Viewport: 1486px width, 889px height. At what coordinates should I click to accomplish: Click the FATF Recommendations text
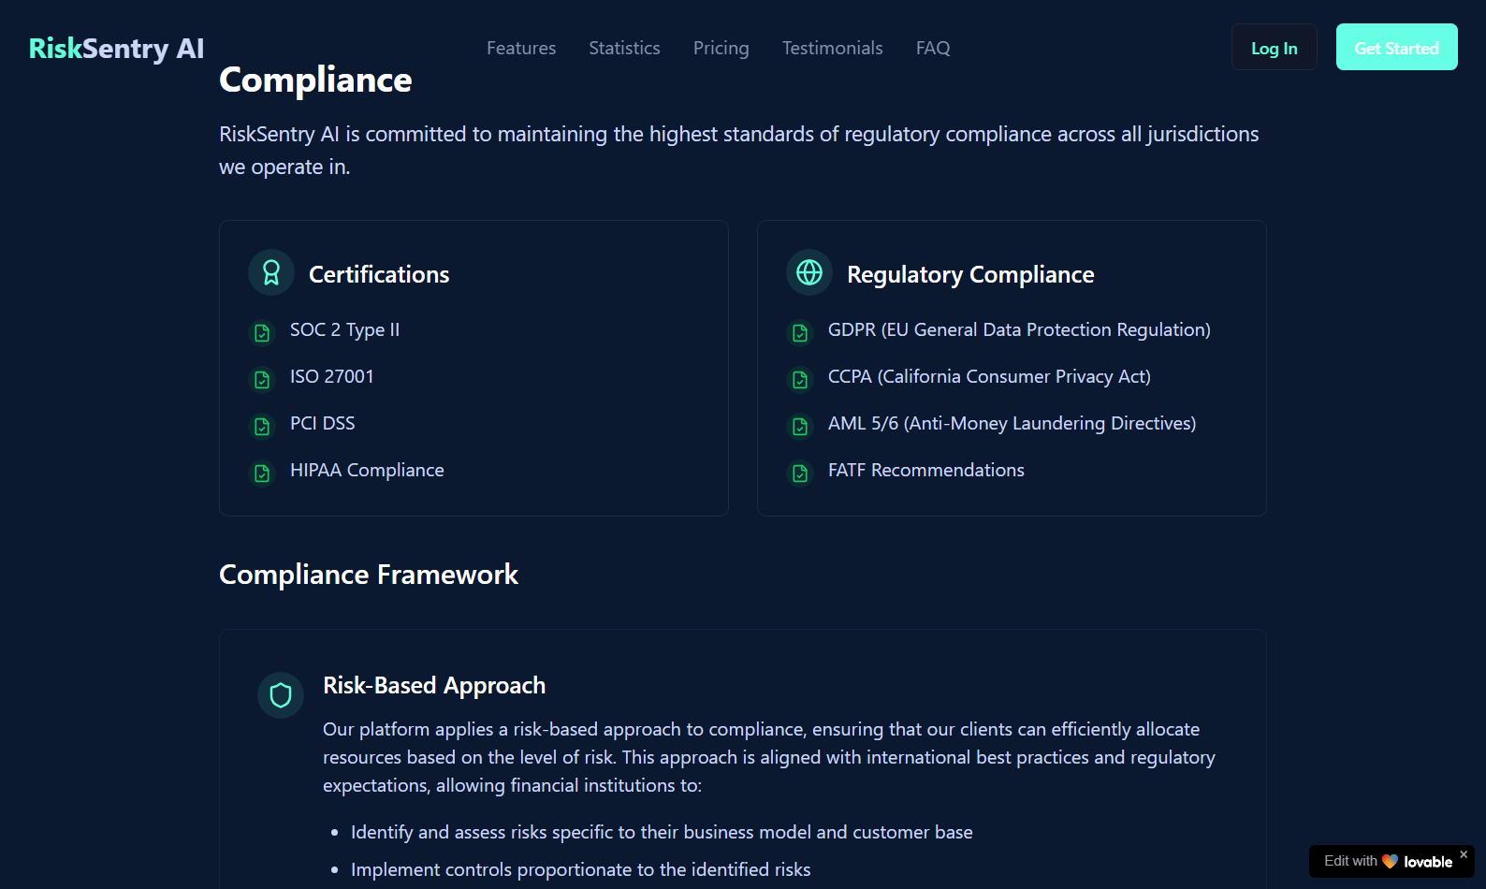point(926,470)
